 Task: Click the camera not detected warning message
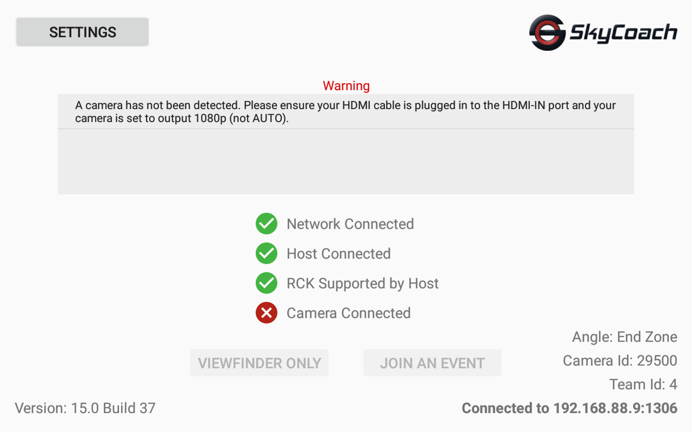pos(346,112)
